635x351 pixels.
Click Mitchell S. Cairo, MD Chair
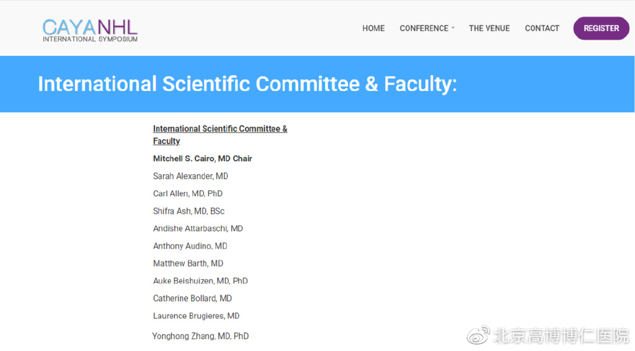pos(203,159)
